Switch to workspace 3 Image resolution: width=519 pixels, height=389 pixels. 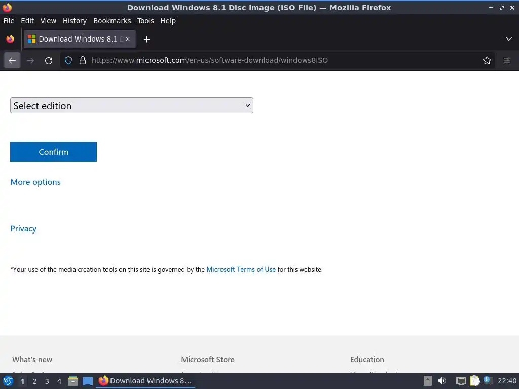pos(47,381)
